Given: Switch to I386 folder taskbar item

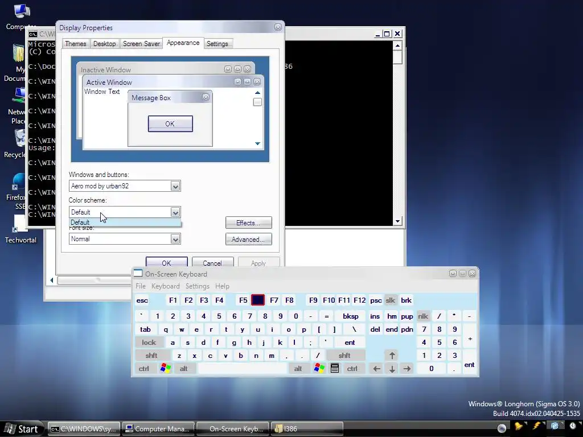Looking at the screenshot, I should click(x=307, y=429).
